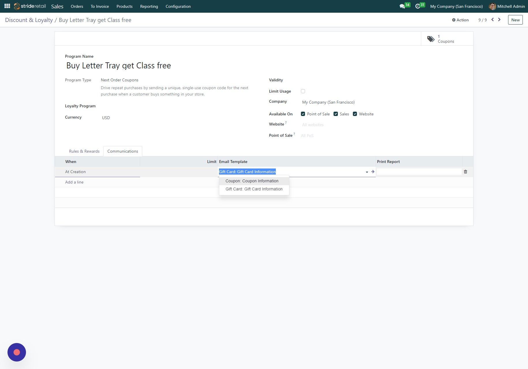
Task: Click the Sales app title
Action: point(57,6)
